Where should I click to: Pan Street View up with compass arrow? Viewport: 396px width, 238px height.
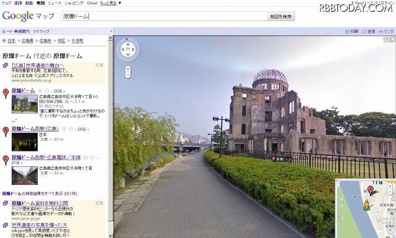coord(128,45)
